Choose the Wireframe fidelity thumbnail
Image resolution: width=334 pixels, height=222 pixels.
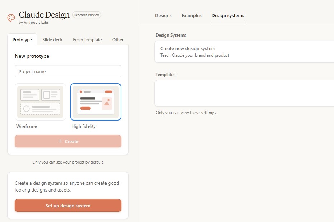(x=40, y=102)
